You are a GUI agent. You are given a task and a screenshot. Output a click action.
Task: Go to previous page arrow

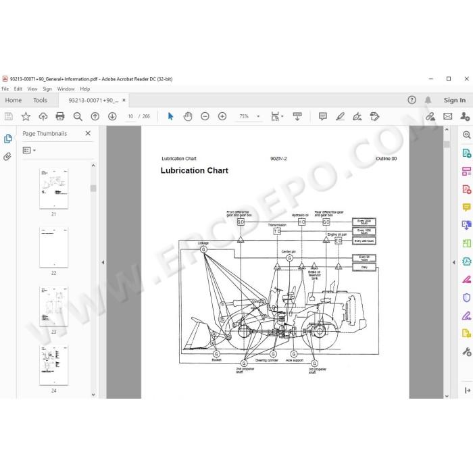coord(95,116)
